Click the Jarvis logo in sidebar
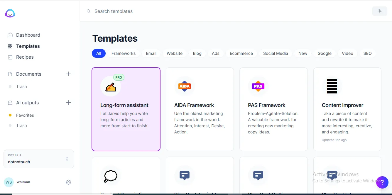Viewport: 392px width, 195px height. coord(10,13)
